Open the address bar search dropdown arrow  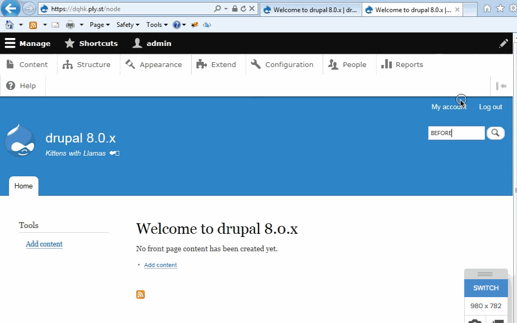(x=226, y=9)
